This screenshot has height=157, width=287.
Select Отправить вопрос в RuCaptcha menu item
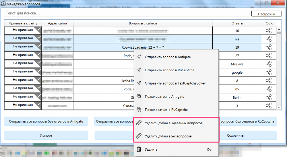[176, 70]
